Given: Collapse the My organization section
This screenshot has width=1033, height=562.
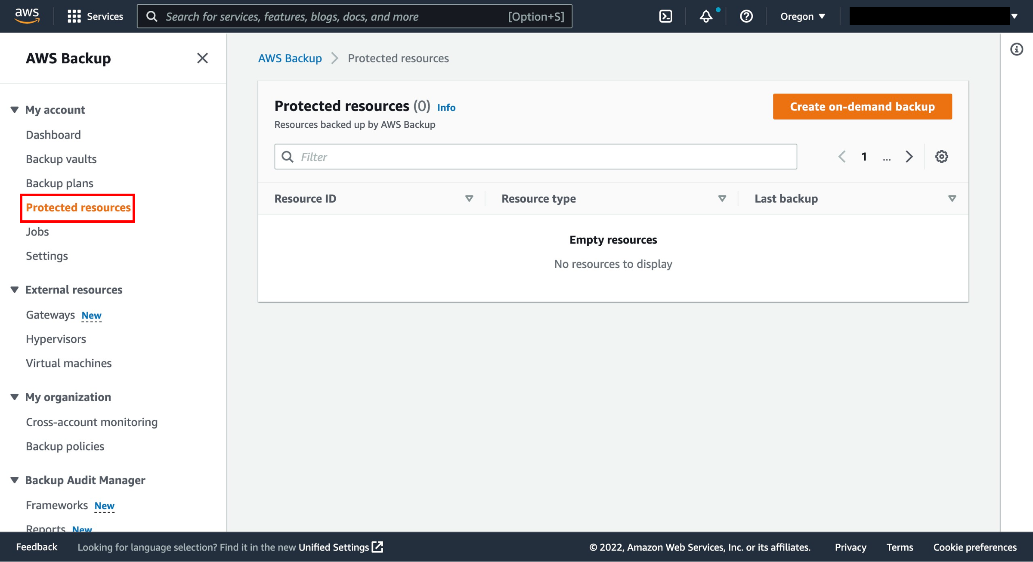Looking at the screenshot, I should (x=15, y=397).
